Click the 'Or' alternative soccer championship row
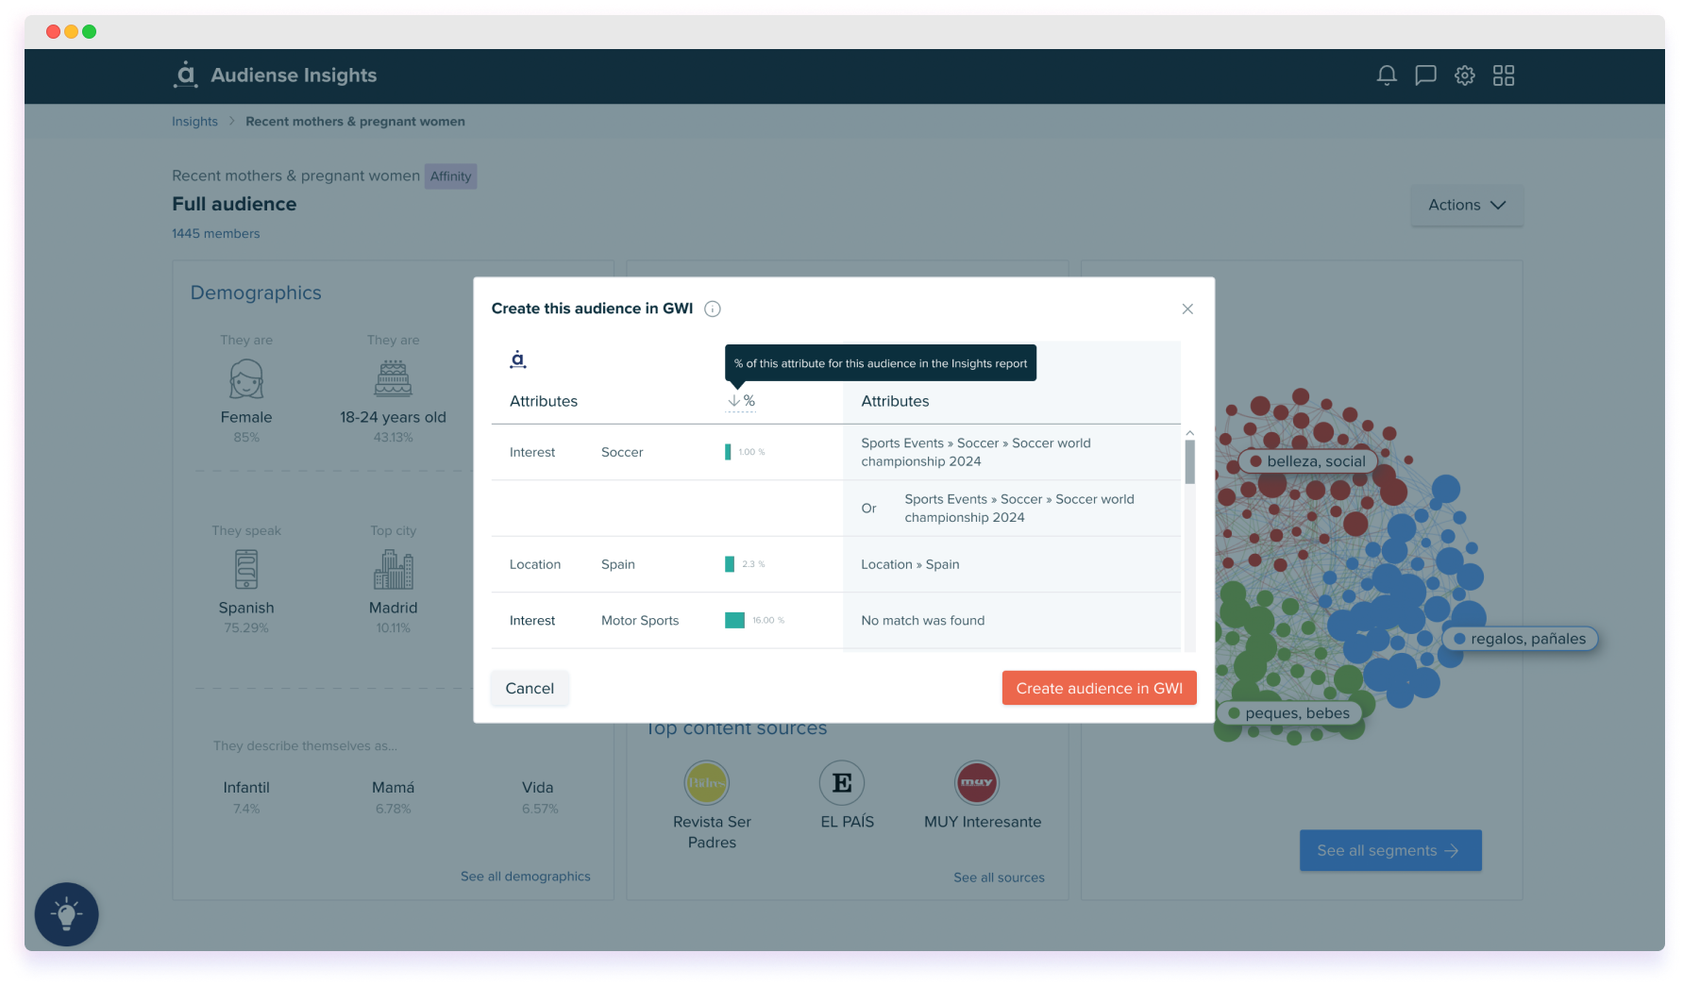Image resolution: width=1683 pixels, height=986 pixels. [x=1012, y=509]
